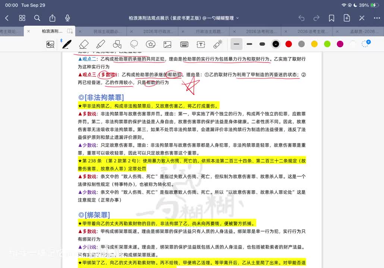Open the split view icon on the 柏浪涛刑 tab
This screenshot has width=384, height=268.
[x=70, y=31]
